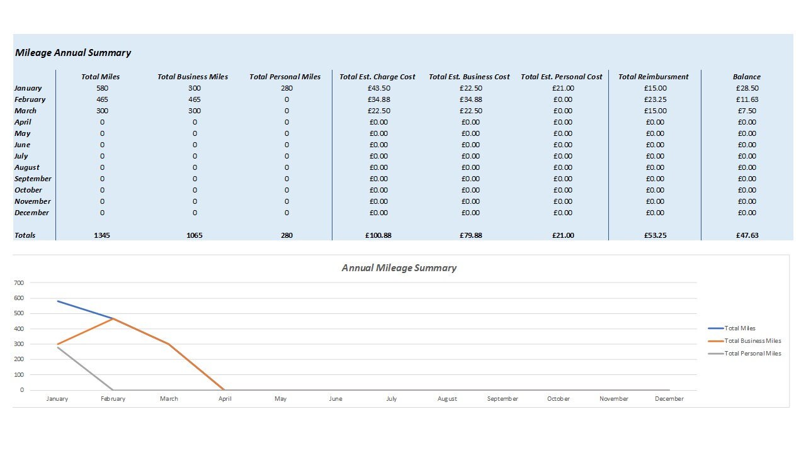Click the Total Business Miles column header
The height and width of the screenshot is (453, 806).
[x=193, y=76]
